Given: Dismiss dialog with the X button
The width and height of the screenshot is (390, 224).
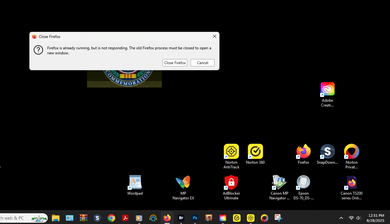Looking at the screenshot, I should [x=215, y=36].
